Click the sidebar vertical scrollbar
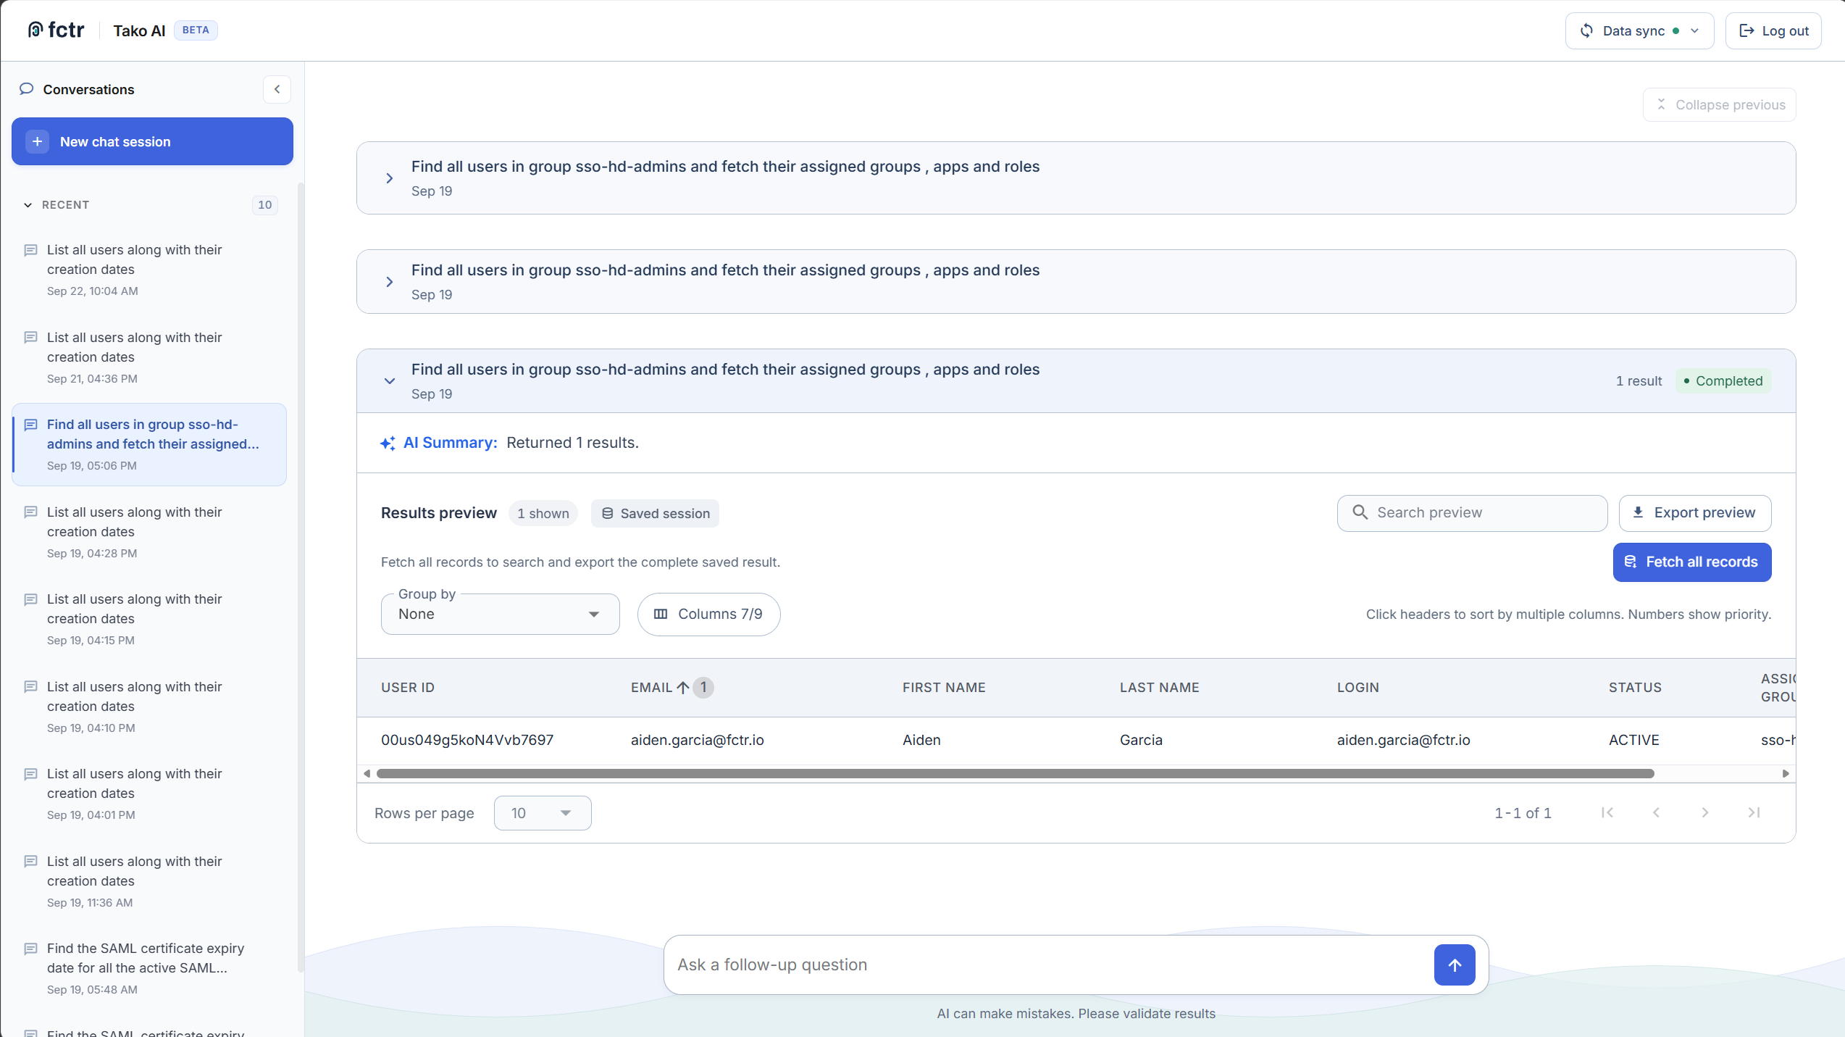This screenshot has height=1037, width=1845. tap(300, 576)
